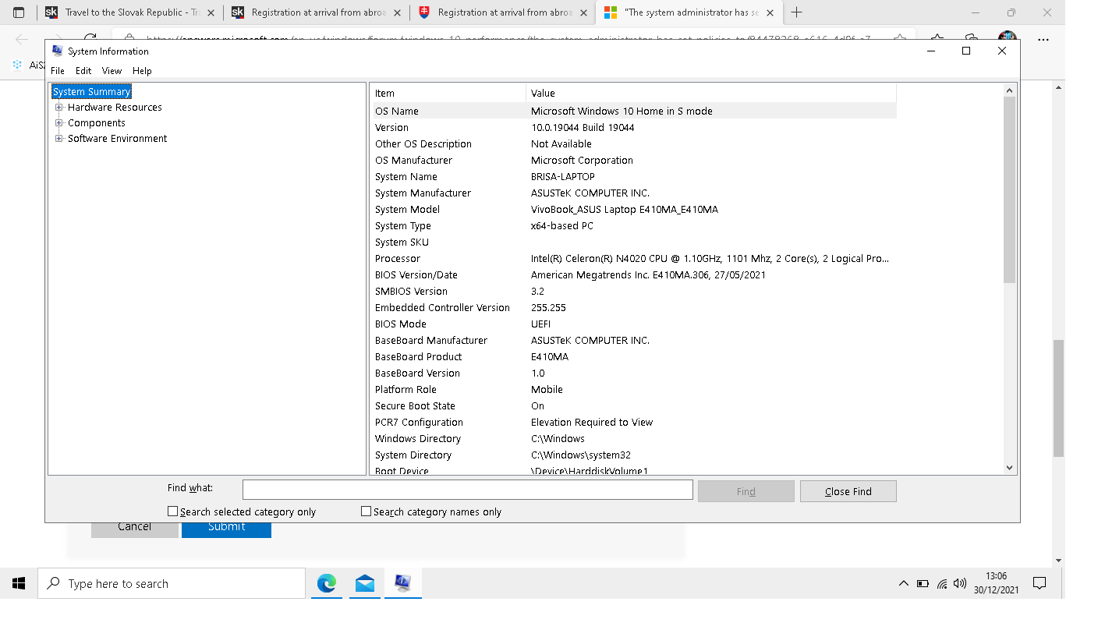Select the Version row
Viewport: 1098px width, 630px height.
click(x=633, y=127)
